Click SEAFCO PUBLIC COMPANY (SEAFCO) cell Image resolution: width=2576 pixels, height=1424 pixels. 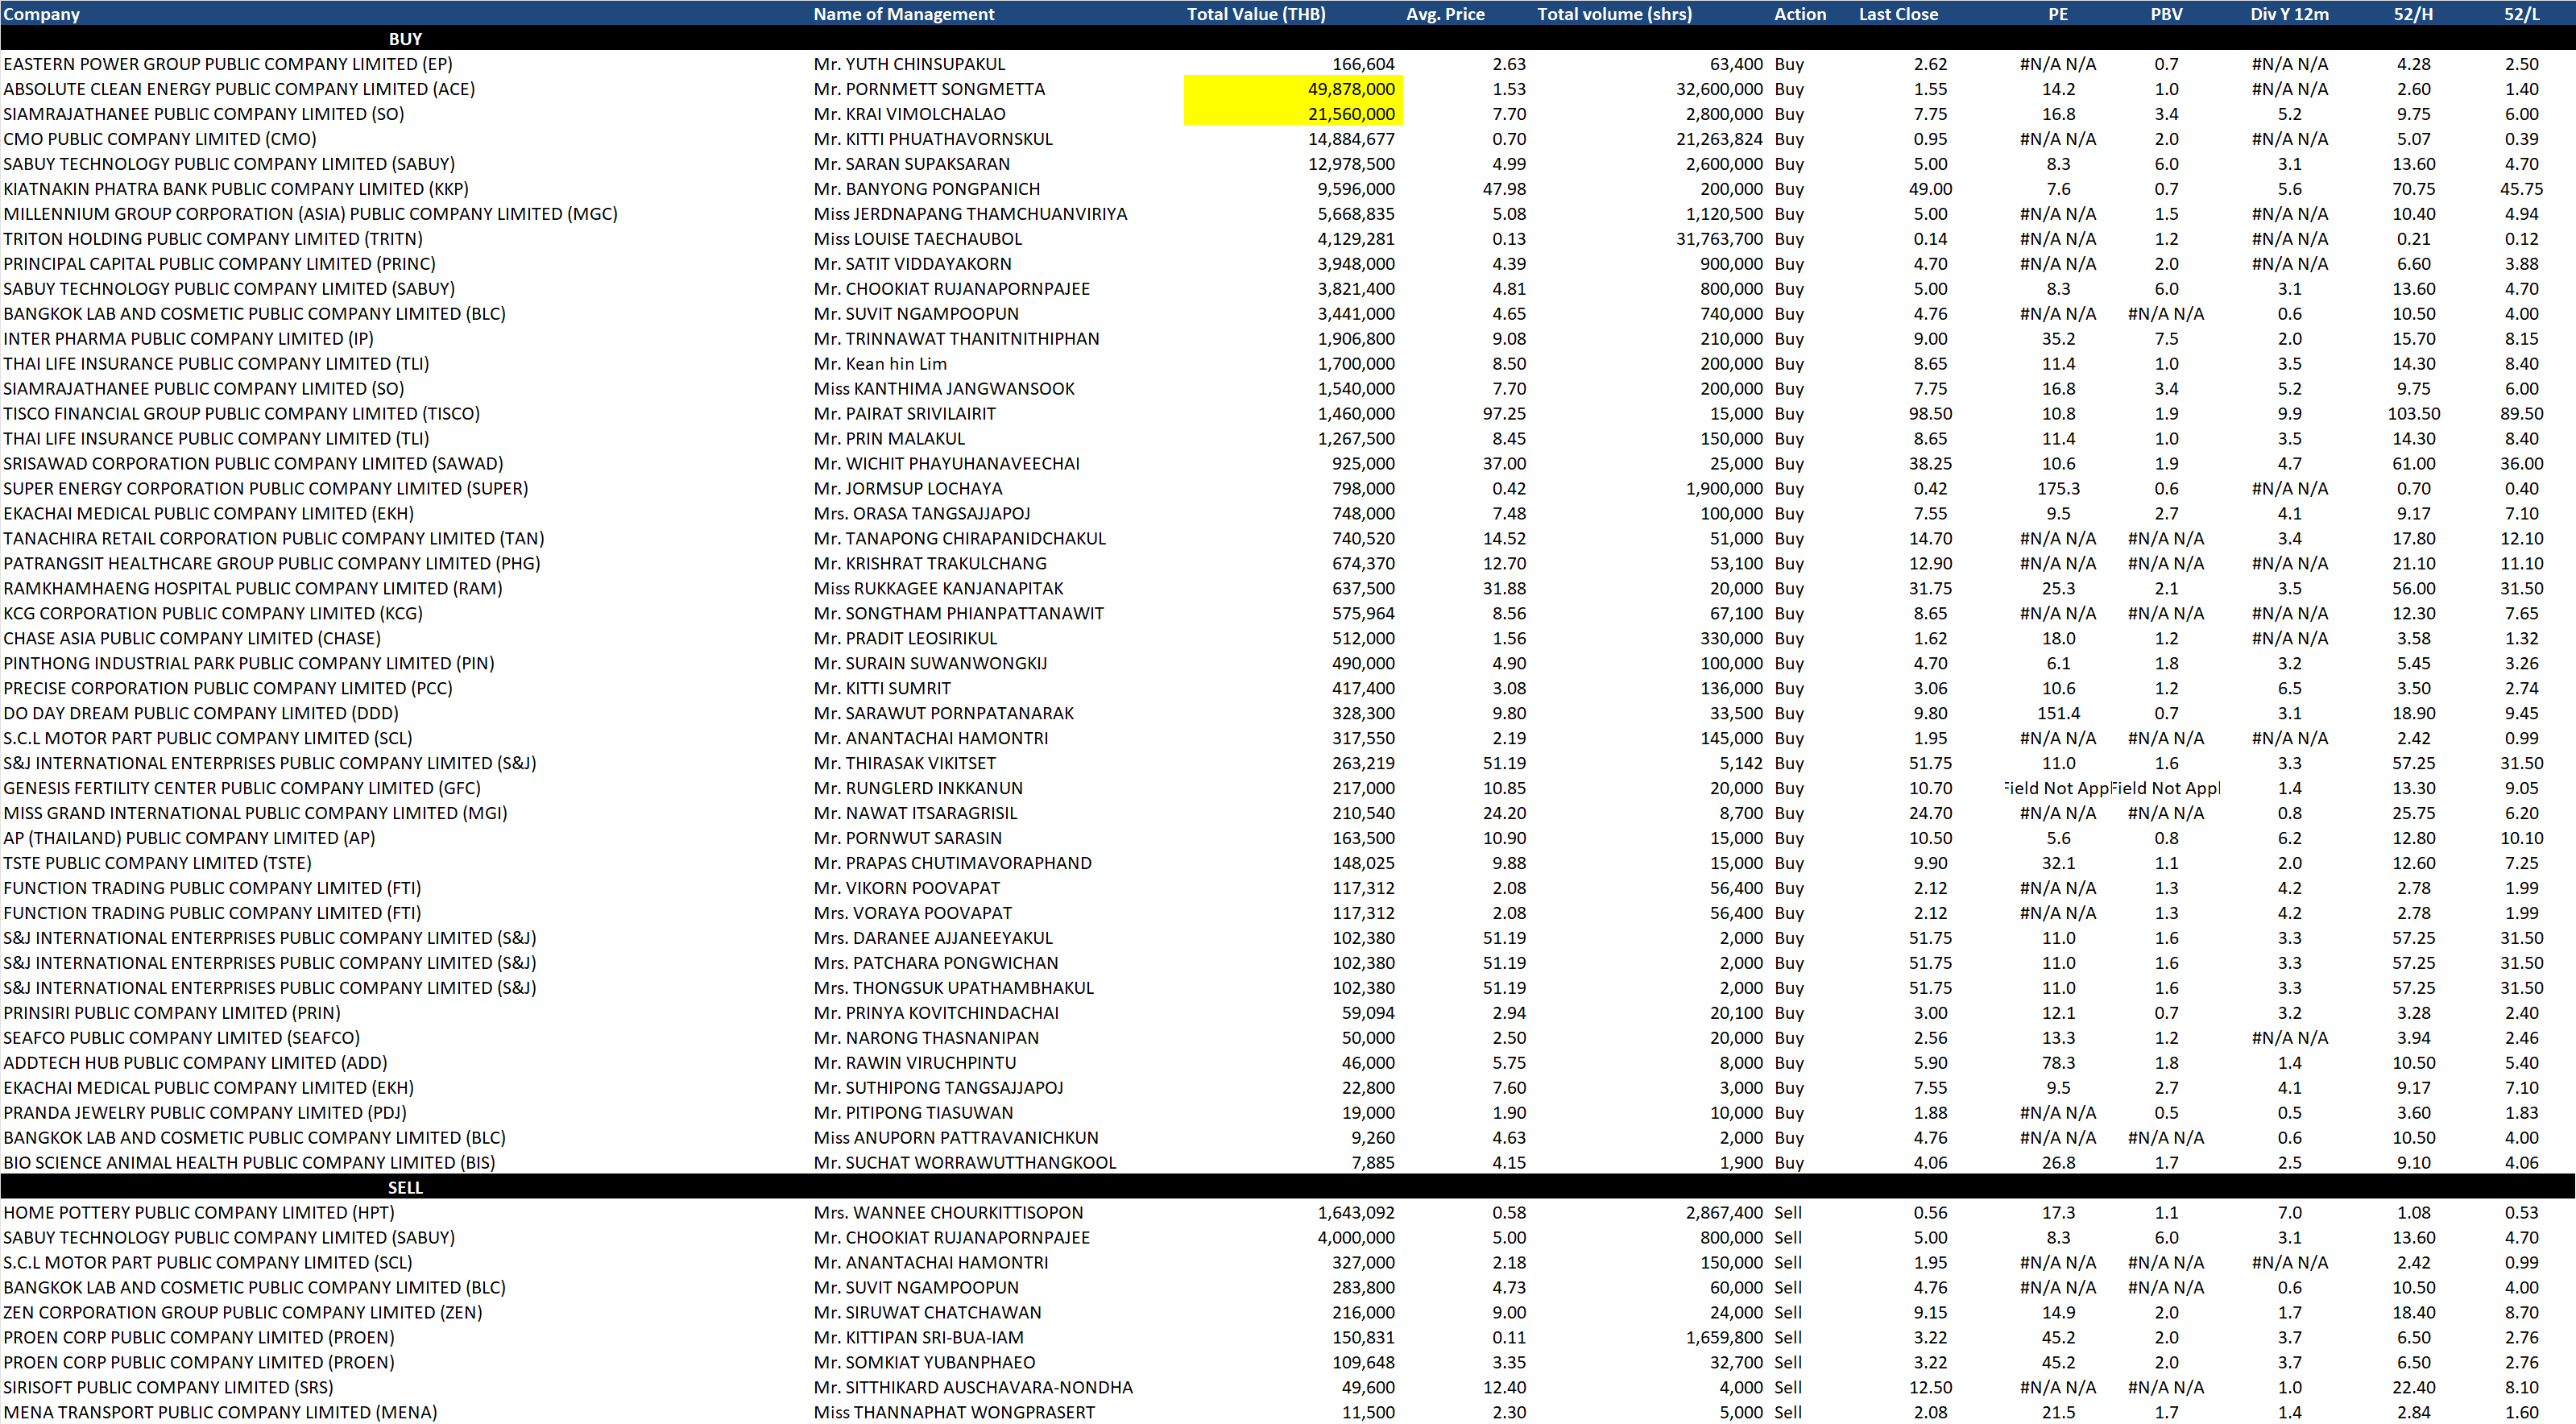[x=181, y=1039]
